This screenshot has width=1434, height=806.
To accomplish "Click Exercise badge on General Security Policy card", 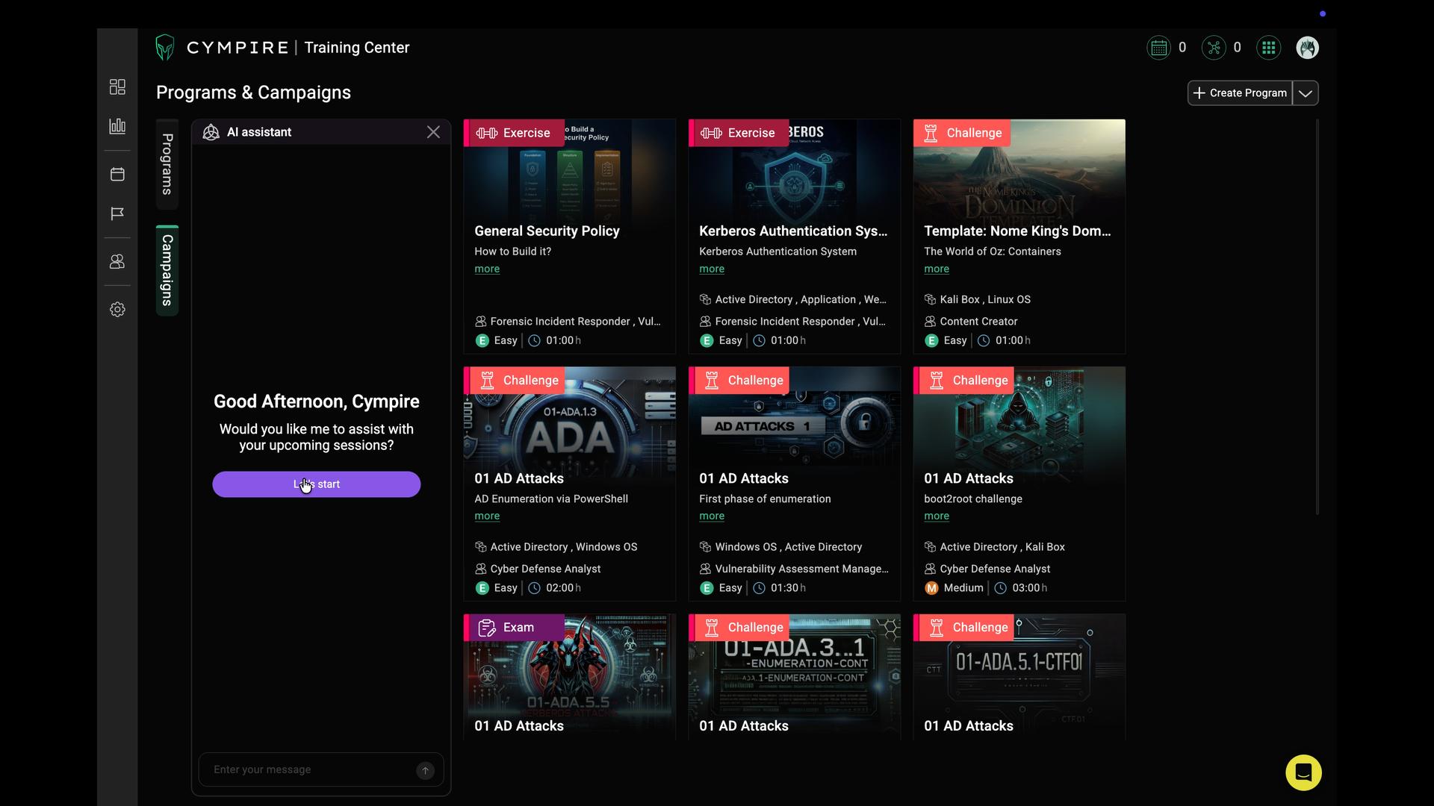I will [514, 133].
